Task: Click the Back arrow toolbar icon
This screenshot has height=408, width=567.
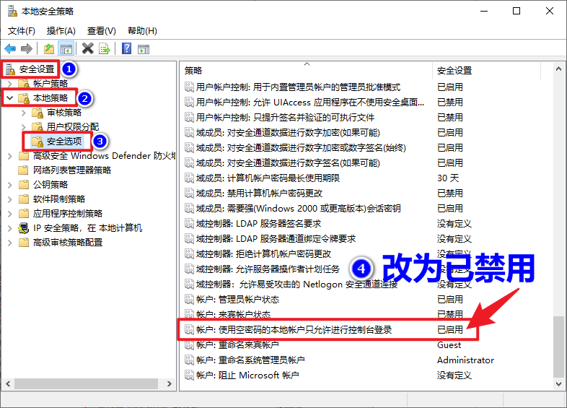Action: (10, 48)
